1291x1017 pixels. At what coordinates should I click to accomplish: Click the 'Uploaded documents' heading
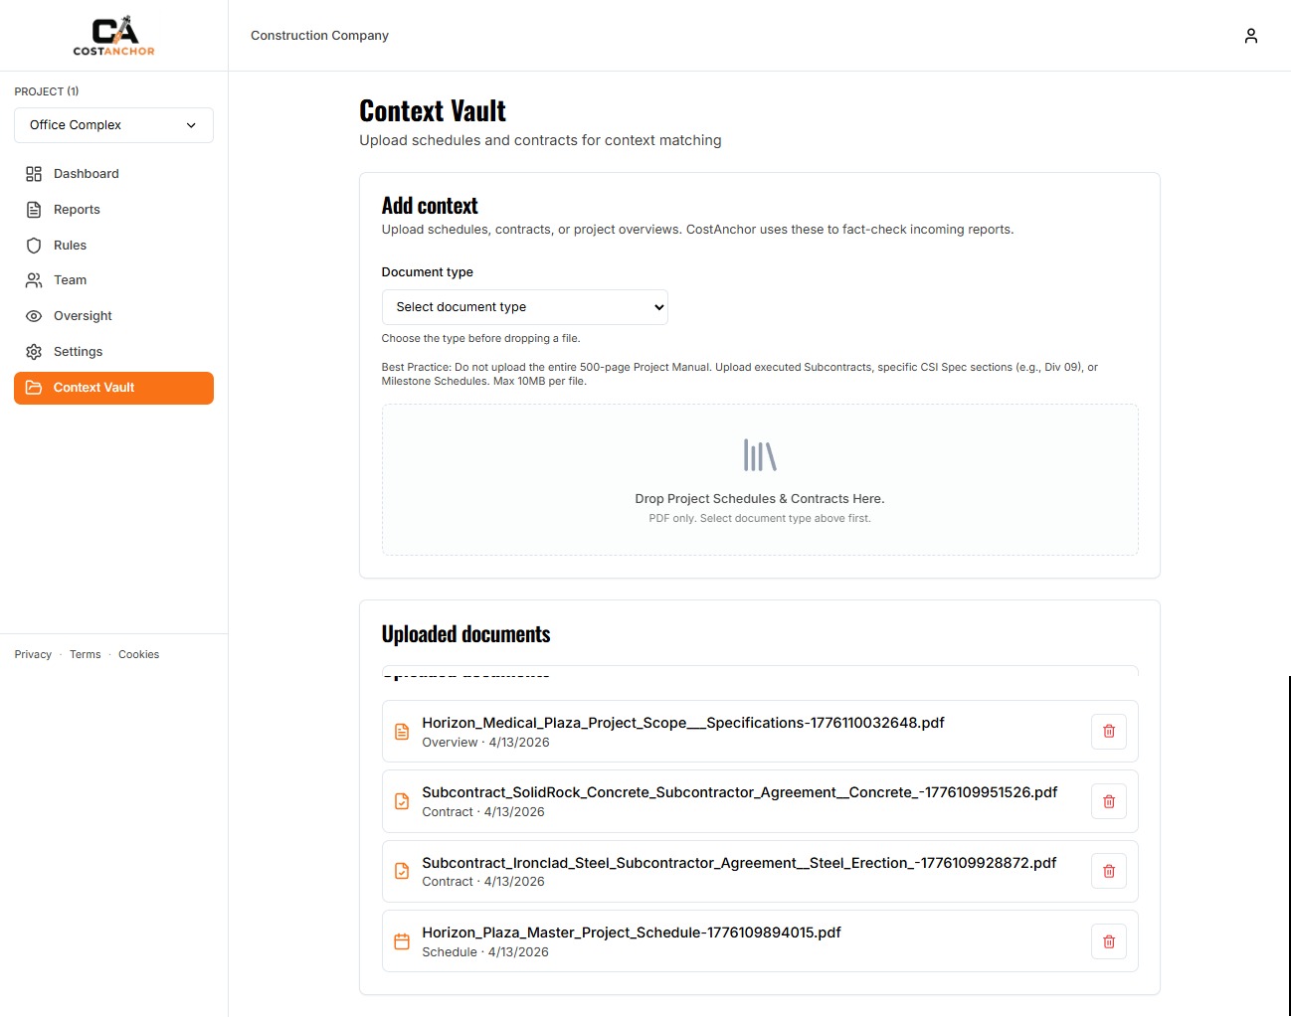pyautogui.click(x=465, y=634)
